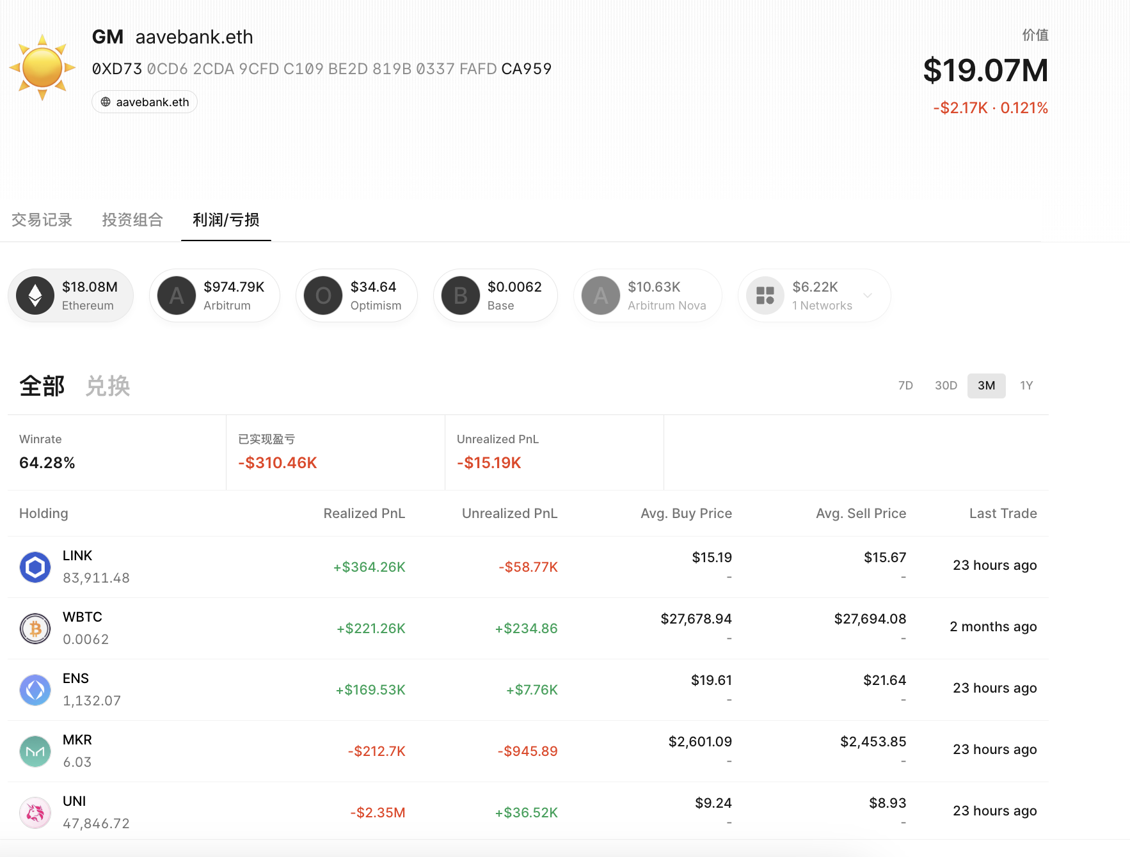Set time range to 7D
Screen dimensions: 1130x857
tap(905, 386)
